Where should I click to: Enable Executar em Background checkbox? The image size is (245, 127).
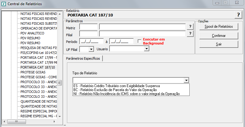[x=139, y=41]
